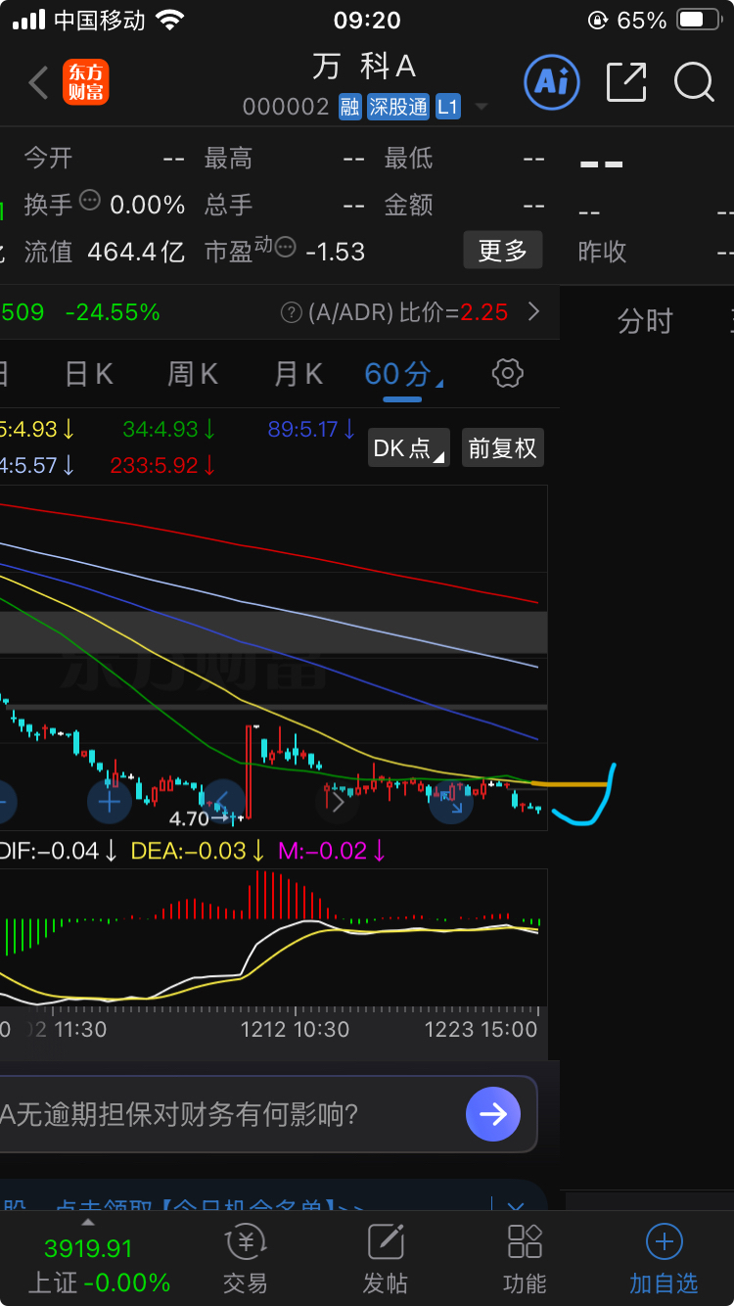Open chart settings gear icon
Screen dimensions: 734x1306
pos(507,373)
